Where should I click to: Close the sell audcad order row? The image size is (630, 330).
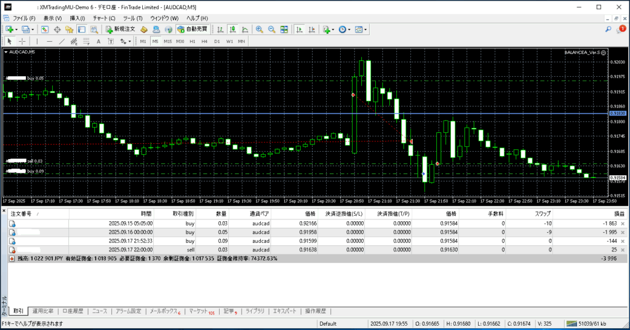[x=623, y=250]
